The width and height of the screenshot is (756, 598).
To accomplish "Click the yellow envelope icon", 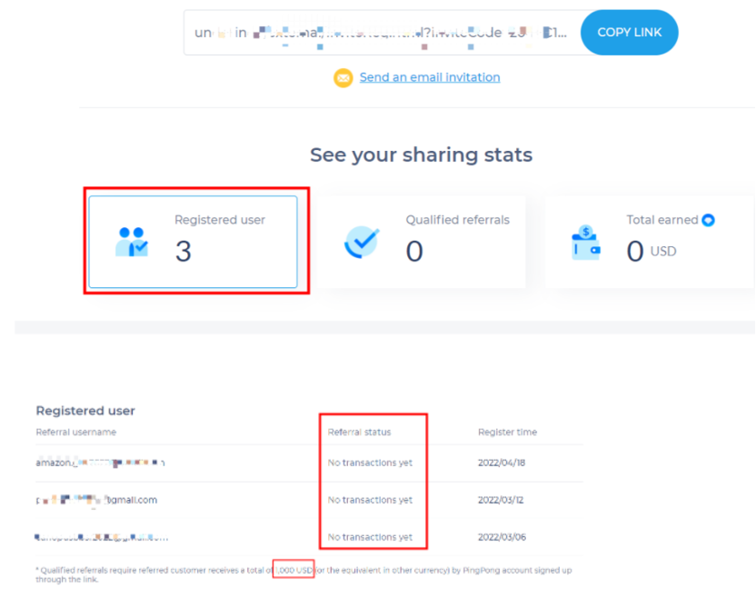I will (x=343, y=78).
